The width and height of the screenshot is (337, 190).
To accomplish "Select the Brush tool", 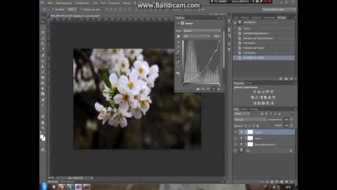I will coord(43,61).
